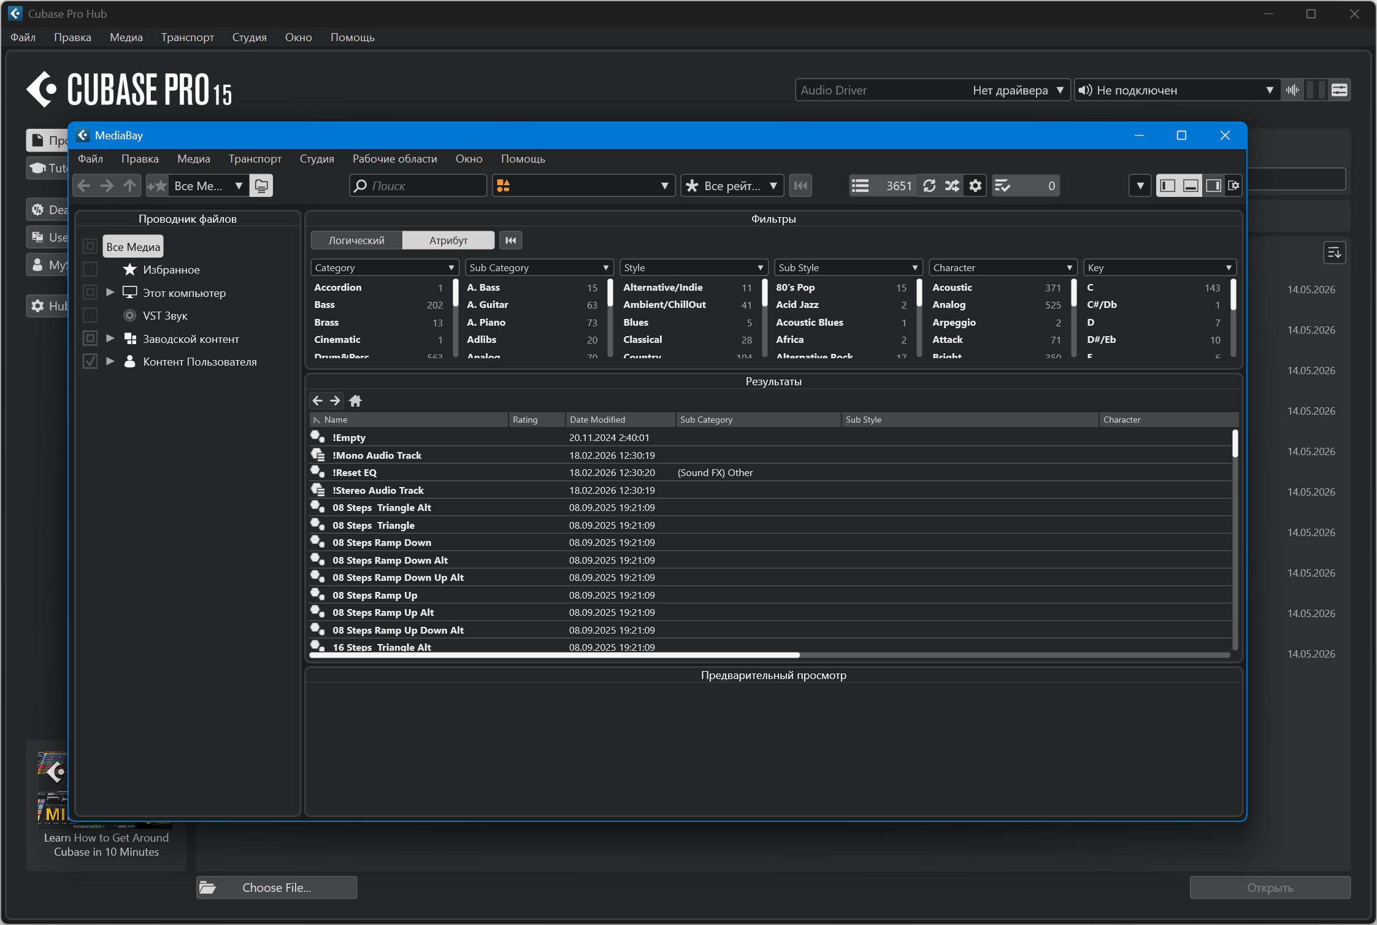Open the Все рейт... rating dropdown
1377x925 pixels.
(732, 186)
